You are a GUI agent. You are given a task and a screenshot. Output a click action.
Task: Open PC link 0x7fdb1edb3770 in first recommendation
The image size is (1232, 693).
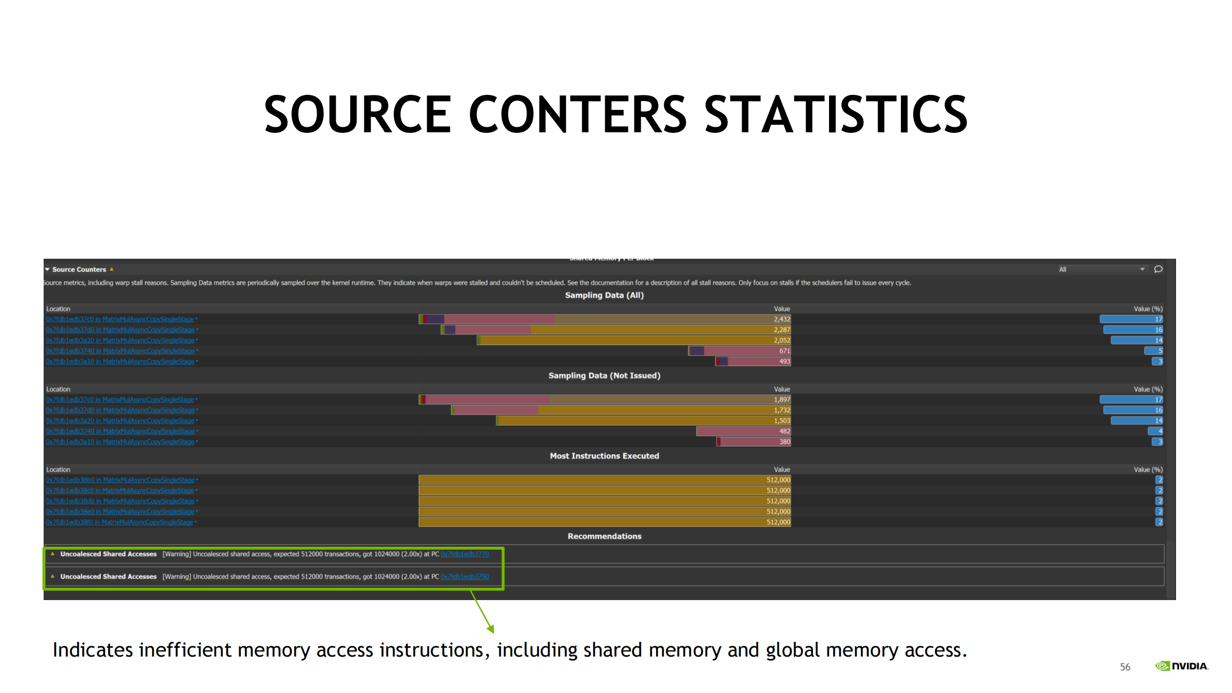click(x=465, y=554)
